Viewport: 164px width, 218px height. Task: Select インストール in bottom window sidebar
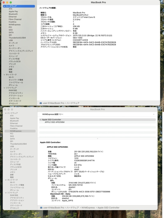15,203
